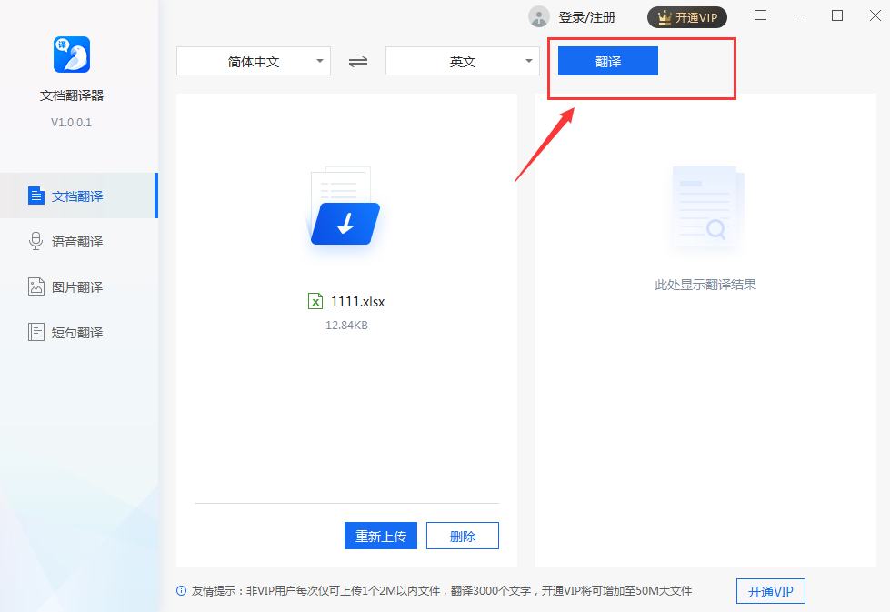The image size is (890, 612).
Task: Click 删除 to delete the uploaded file
Action: point(462,536)
